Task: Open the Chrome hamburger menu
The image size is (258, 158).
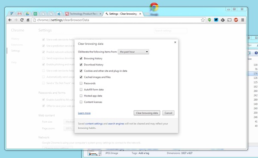Action: pyautogui.click(x=243, y=20)
